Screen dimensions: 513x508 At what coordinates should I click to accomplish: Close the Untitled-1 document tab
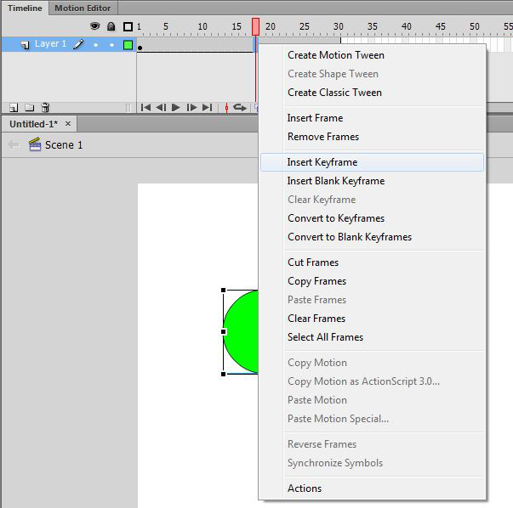tap(64, 124)
